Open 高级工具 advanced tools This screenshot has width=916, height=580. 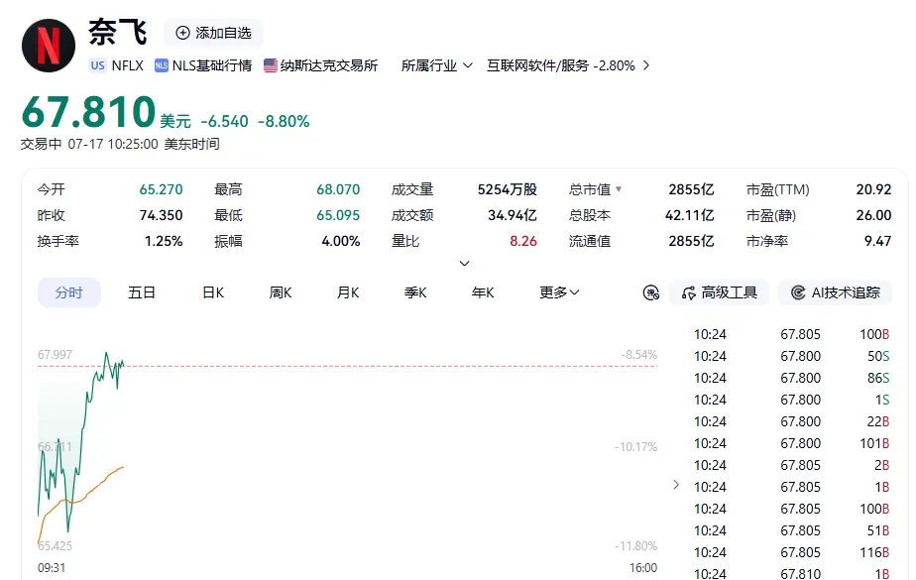(x=719, y=292)
